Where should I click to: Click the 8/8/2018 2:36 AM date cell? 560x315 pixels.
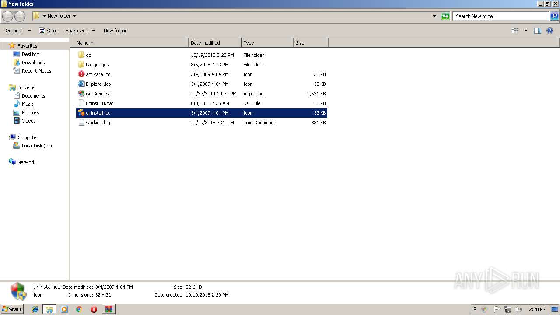click(x=210, y=103)
